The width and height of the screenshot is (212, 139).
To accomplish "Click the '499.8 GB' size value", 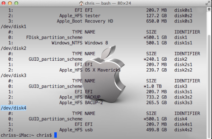I will coord(156,130).
